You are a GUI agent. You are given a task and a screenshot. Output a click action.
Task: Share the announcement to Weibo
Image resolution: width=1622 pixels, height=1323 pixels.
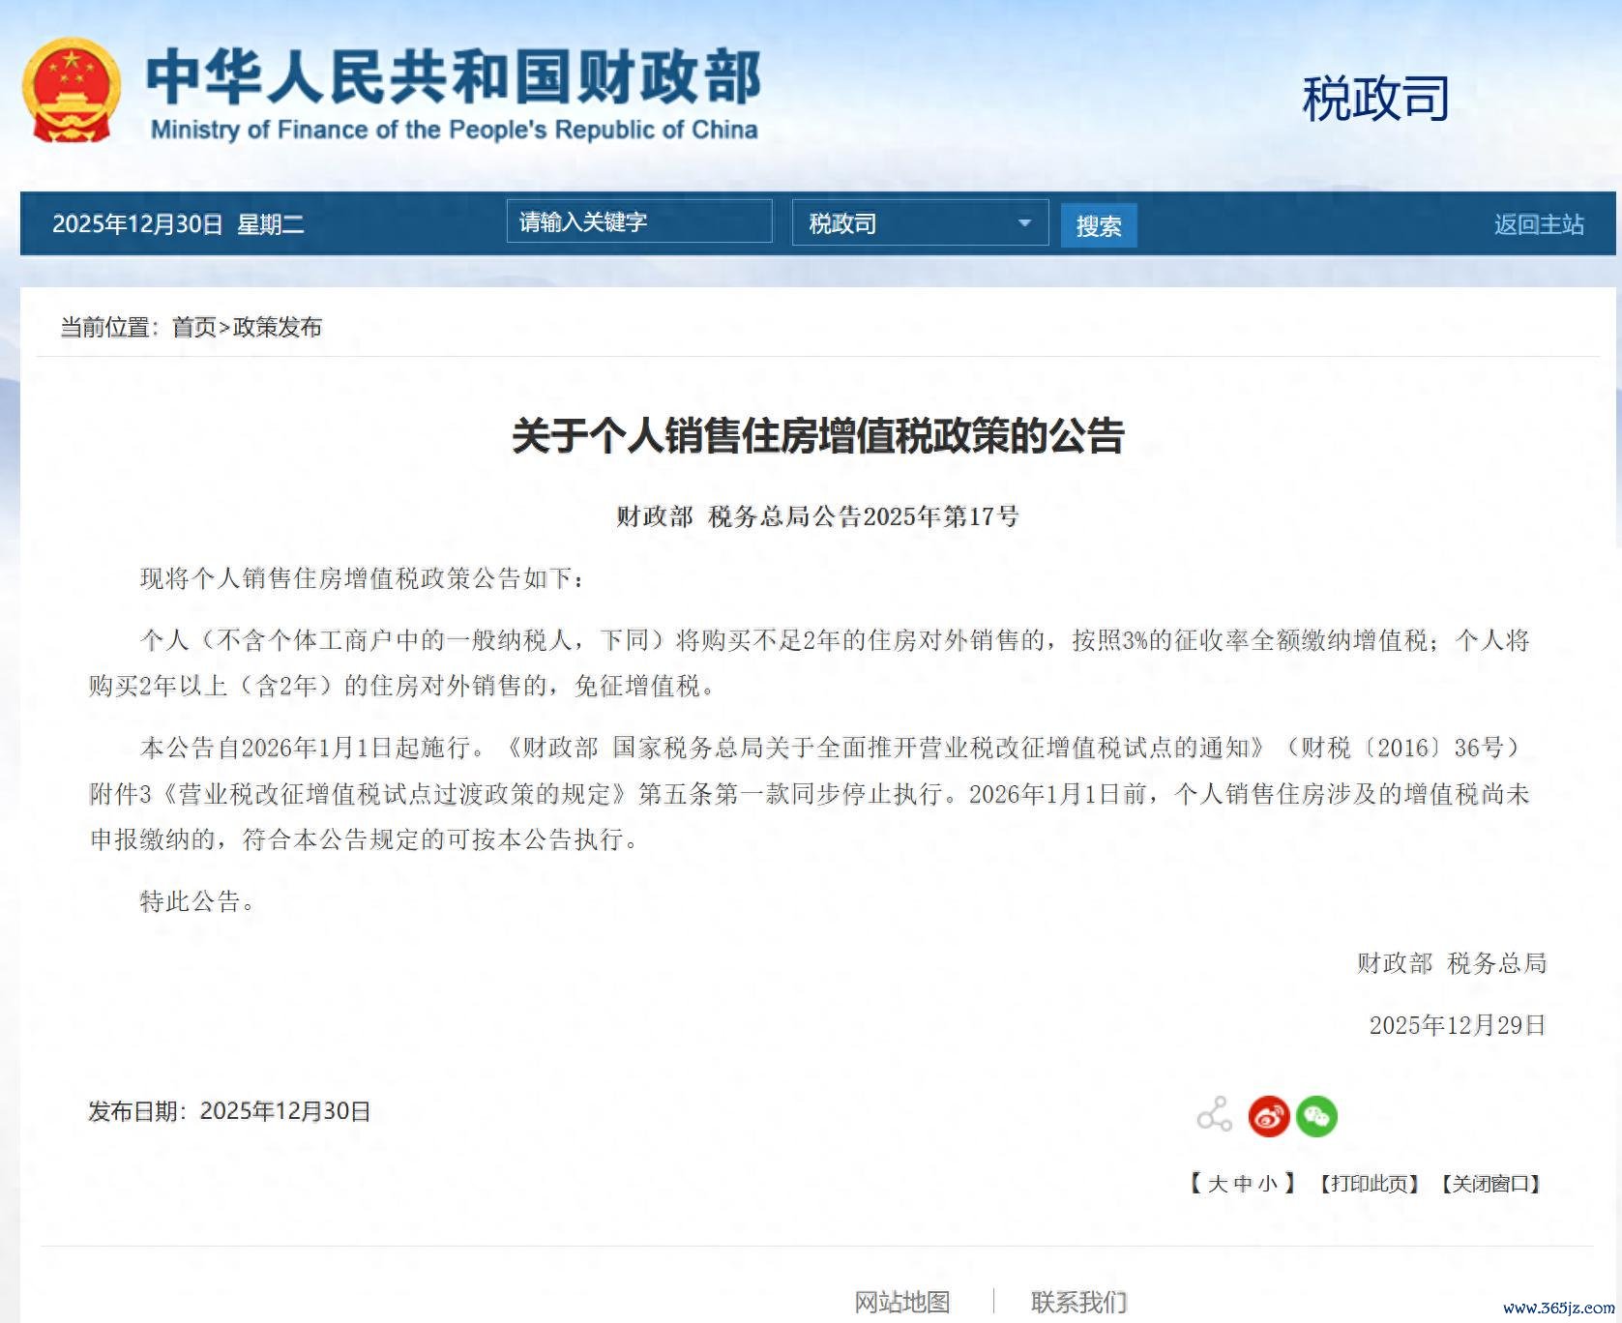point(1268,1116)
